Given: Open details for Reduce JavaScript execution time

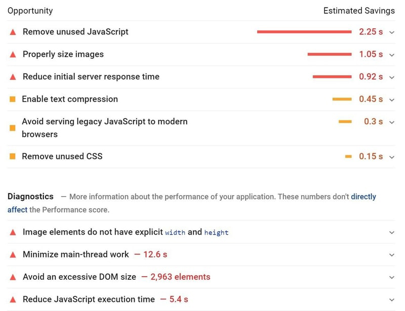Looking at the screenshot, I should [391, 299].
